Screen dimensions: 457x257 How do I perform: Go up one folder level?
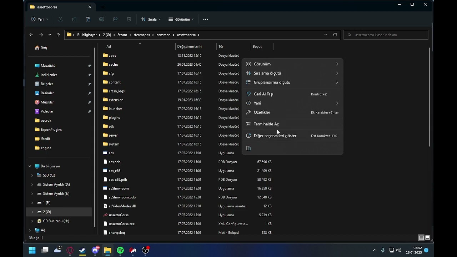[58, 35]
